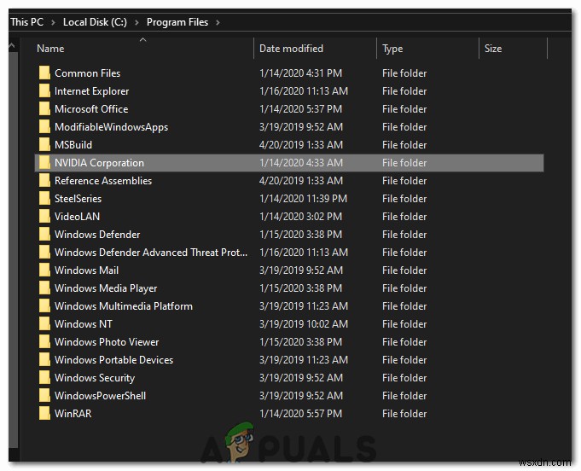The height and width of the screenshot is (471, 581).
Task: Expand the chevron after Local Disk (C:)
Action: 137,22
